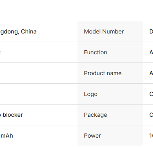Click the truncated text left of Function
The image size is (153, 147).
click(x=0, y=52)
